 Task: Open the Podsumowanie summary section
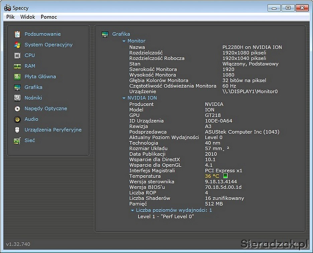point(42,34)
